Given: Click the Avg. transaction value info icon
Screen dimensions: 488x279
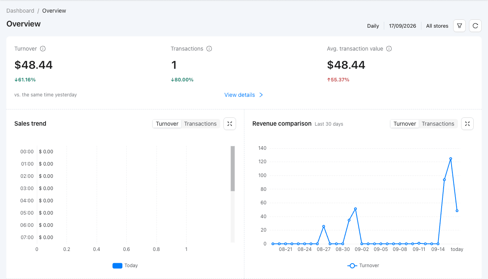Looking at the screenshot, I should [389, 49].
